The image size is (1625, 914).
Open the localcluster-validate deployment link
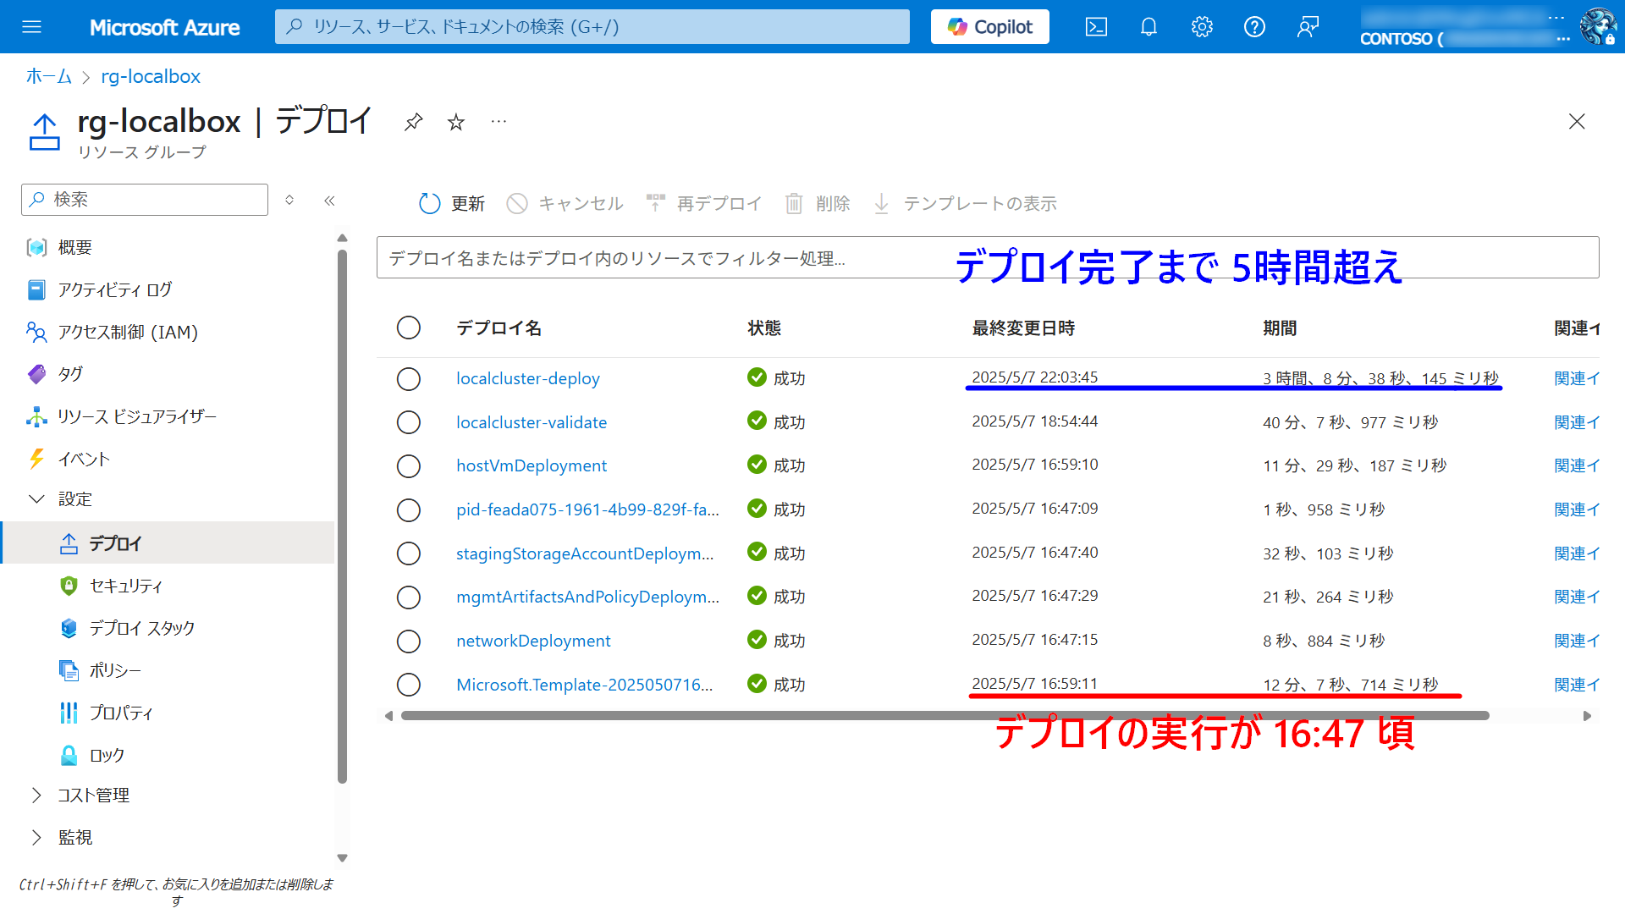(x=531, y=421)
